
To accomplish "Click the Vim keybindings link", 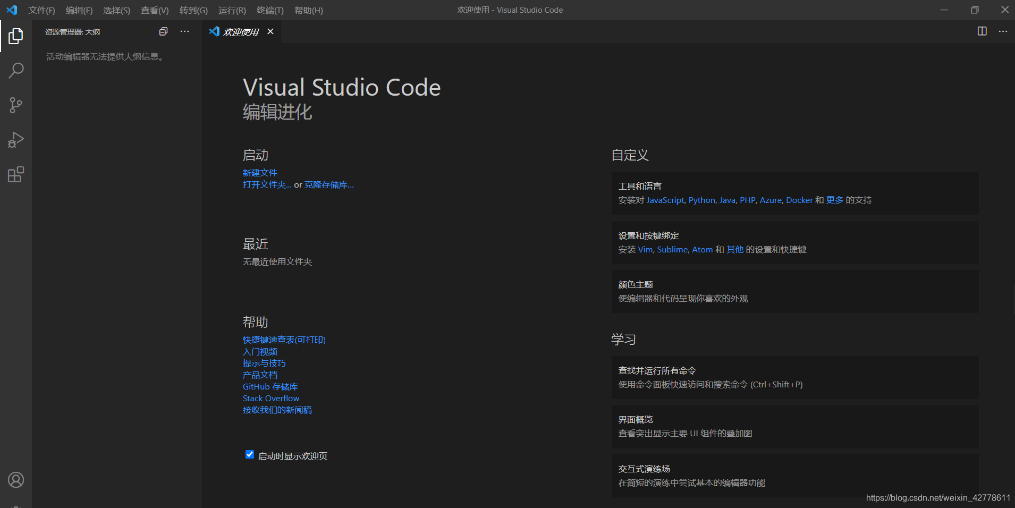I will [x=645, y=249].
